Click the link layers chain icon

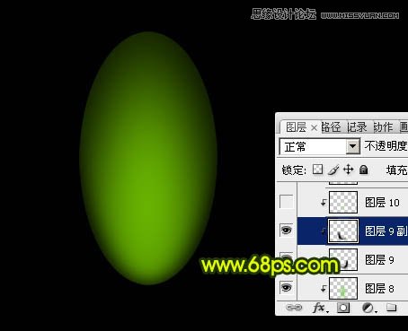(x=294, y=308)
